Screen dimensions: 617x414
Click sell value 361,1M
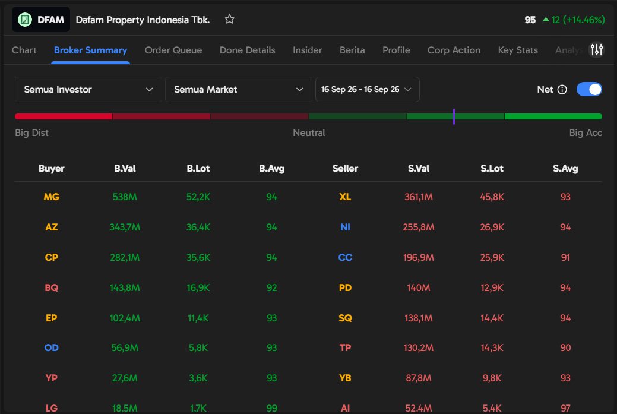click(x=419, y=197)
